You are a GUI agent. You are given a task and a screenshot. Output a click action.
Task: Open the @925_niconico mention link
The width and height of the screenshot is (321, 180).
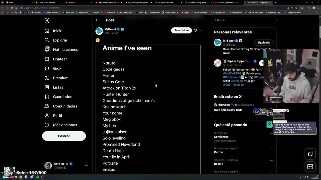coord(233,85)
